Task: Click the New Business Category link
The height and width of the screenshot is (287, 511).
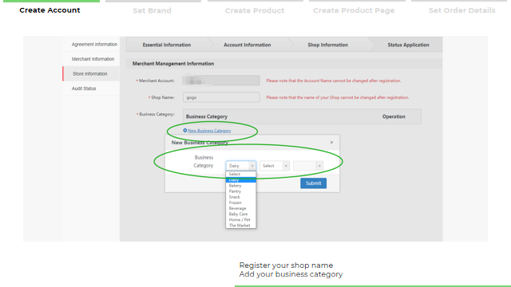Action: (209, 131)
